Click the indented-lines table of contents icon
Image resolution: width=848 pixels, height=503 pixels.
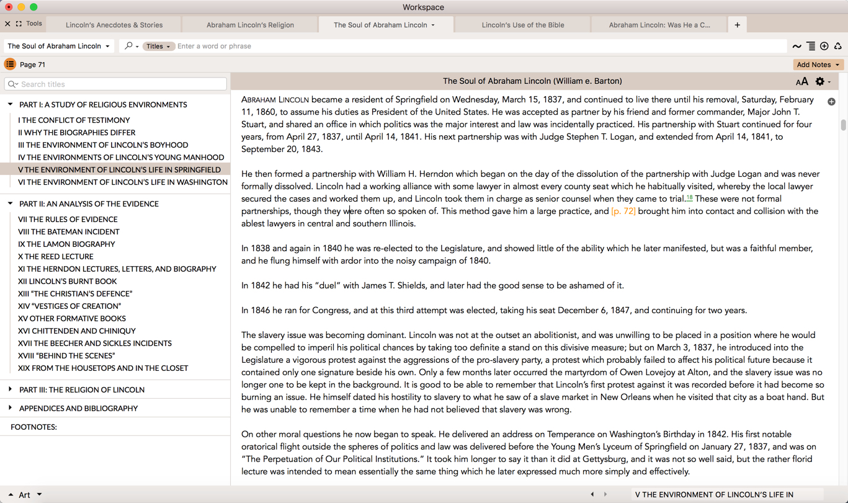tap(811, 46)
